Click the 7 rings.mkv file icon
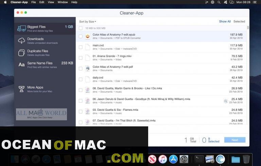 pos(88,58)
